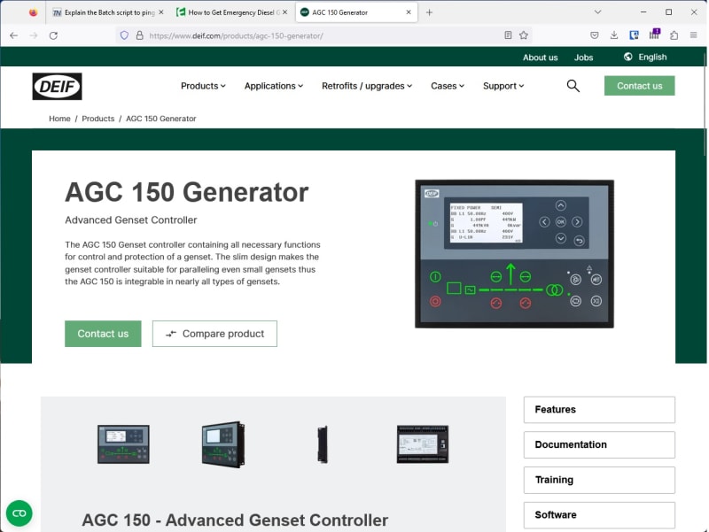Open the downloads arrow icon
Image resolution: width=709 pixels, height=532 pixels.
coord(613,35)
